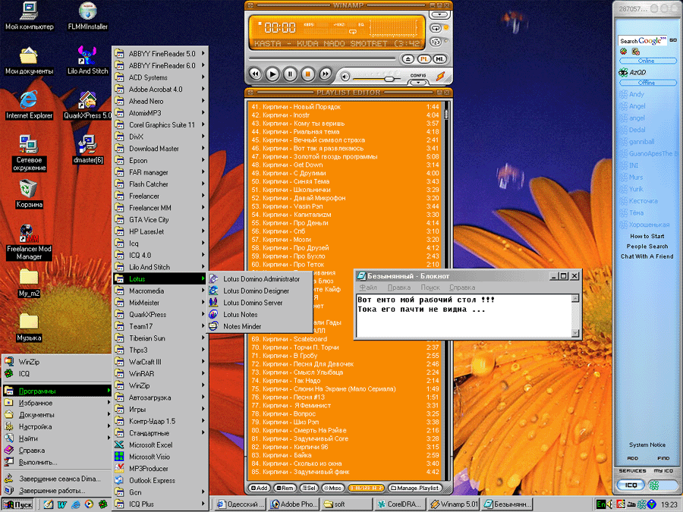683x512 pixels.
Task: Click the Rem button in Playlist Editor
Action: click(x=285, y=488)
